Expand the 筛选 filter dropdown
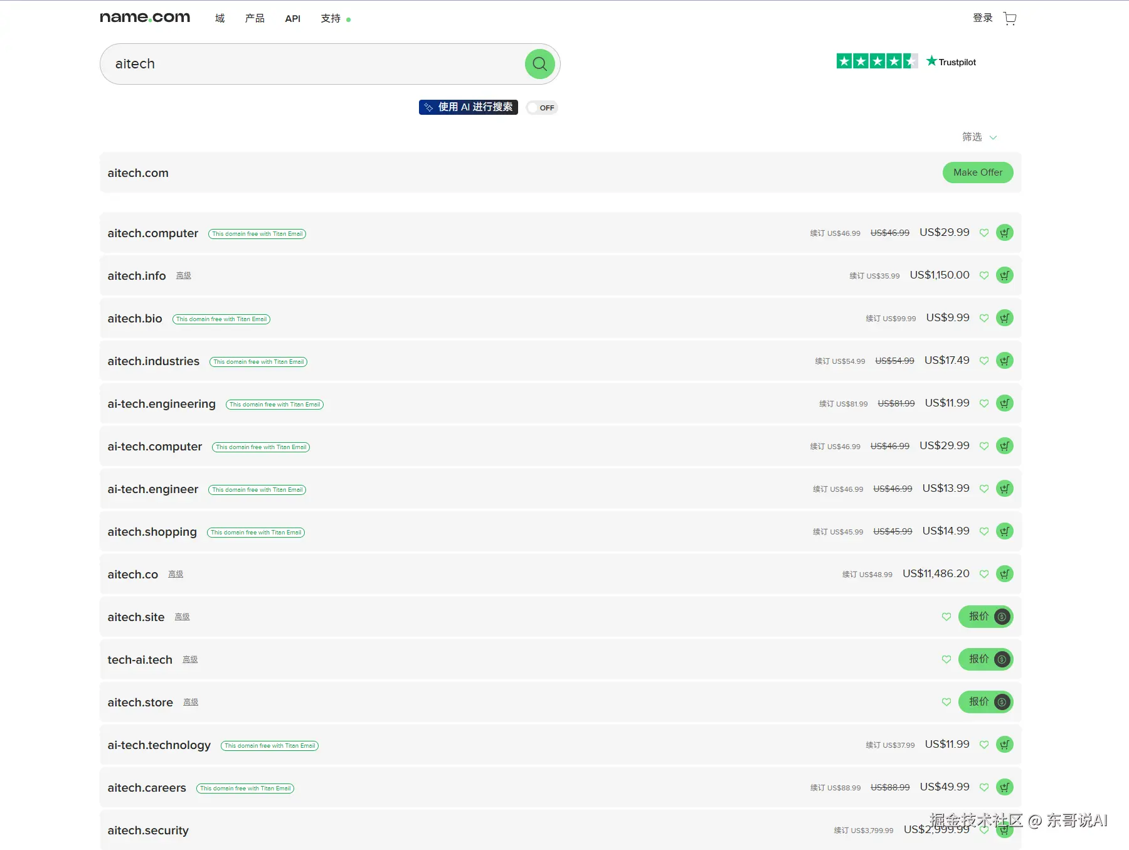1129x850 pixels. (x=978, y=137)
